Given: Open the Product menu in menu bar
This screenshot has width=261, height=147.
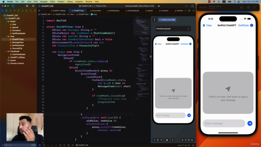Looking at the screenshot, I should 61,2.
